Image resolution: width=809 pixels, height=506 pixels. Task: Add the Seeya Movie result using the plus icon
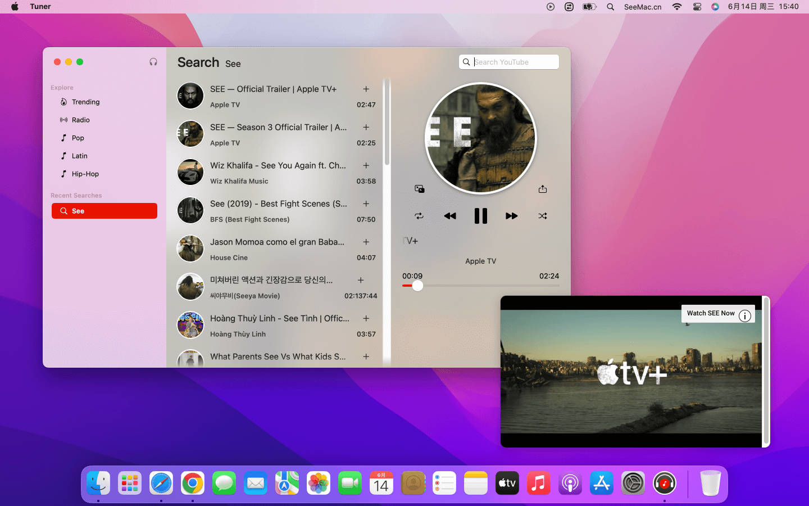pos(361,280)
